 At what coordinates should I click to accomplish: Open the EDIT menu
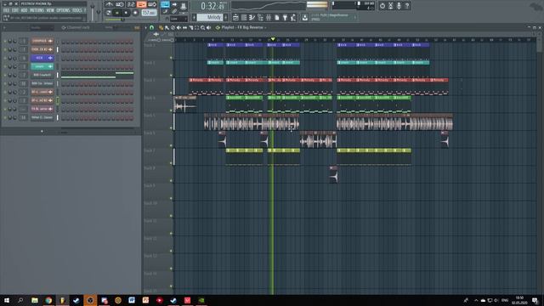(x=15, y=10)
